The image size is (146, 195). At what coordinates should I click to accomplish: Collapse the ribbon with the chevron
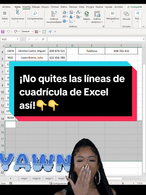pyautogui.click(x=143, y=27)
